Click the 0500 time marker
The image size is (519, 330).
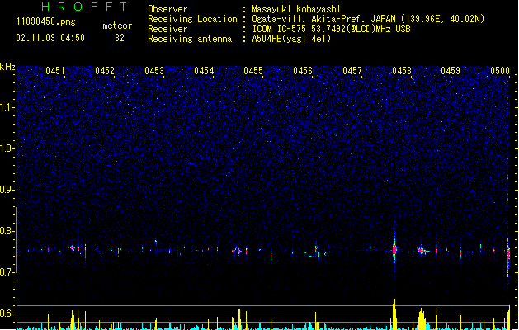pyautogui.click(x=500, y=70)
